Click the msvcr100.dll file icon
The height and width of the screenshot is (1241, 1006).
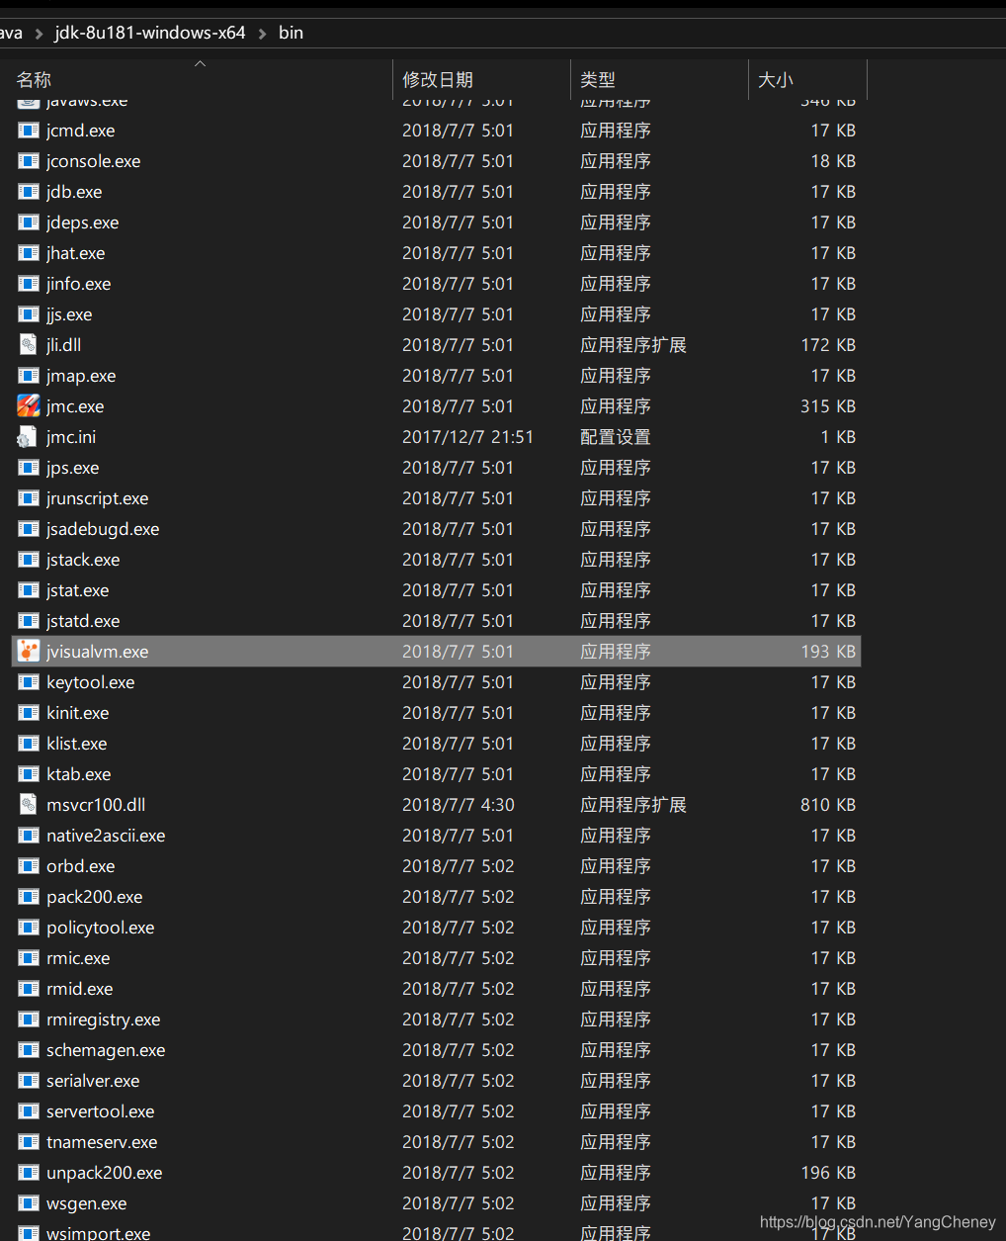29,804
